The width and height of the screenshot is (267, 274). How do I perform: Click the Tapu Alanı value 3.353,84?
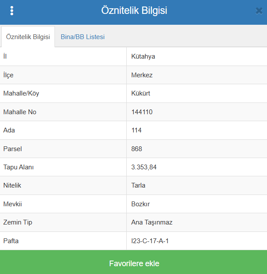(144, 167)
